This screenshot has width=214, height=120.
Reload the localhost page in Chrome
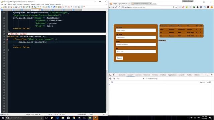pyautogui.click(x=116, y=7)
